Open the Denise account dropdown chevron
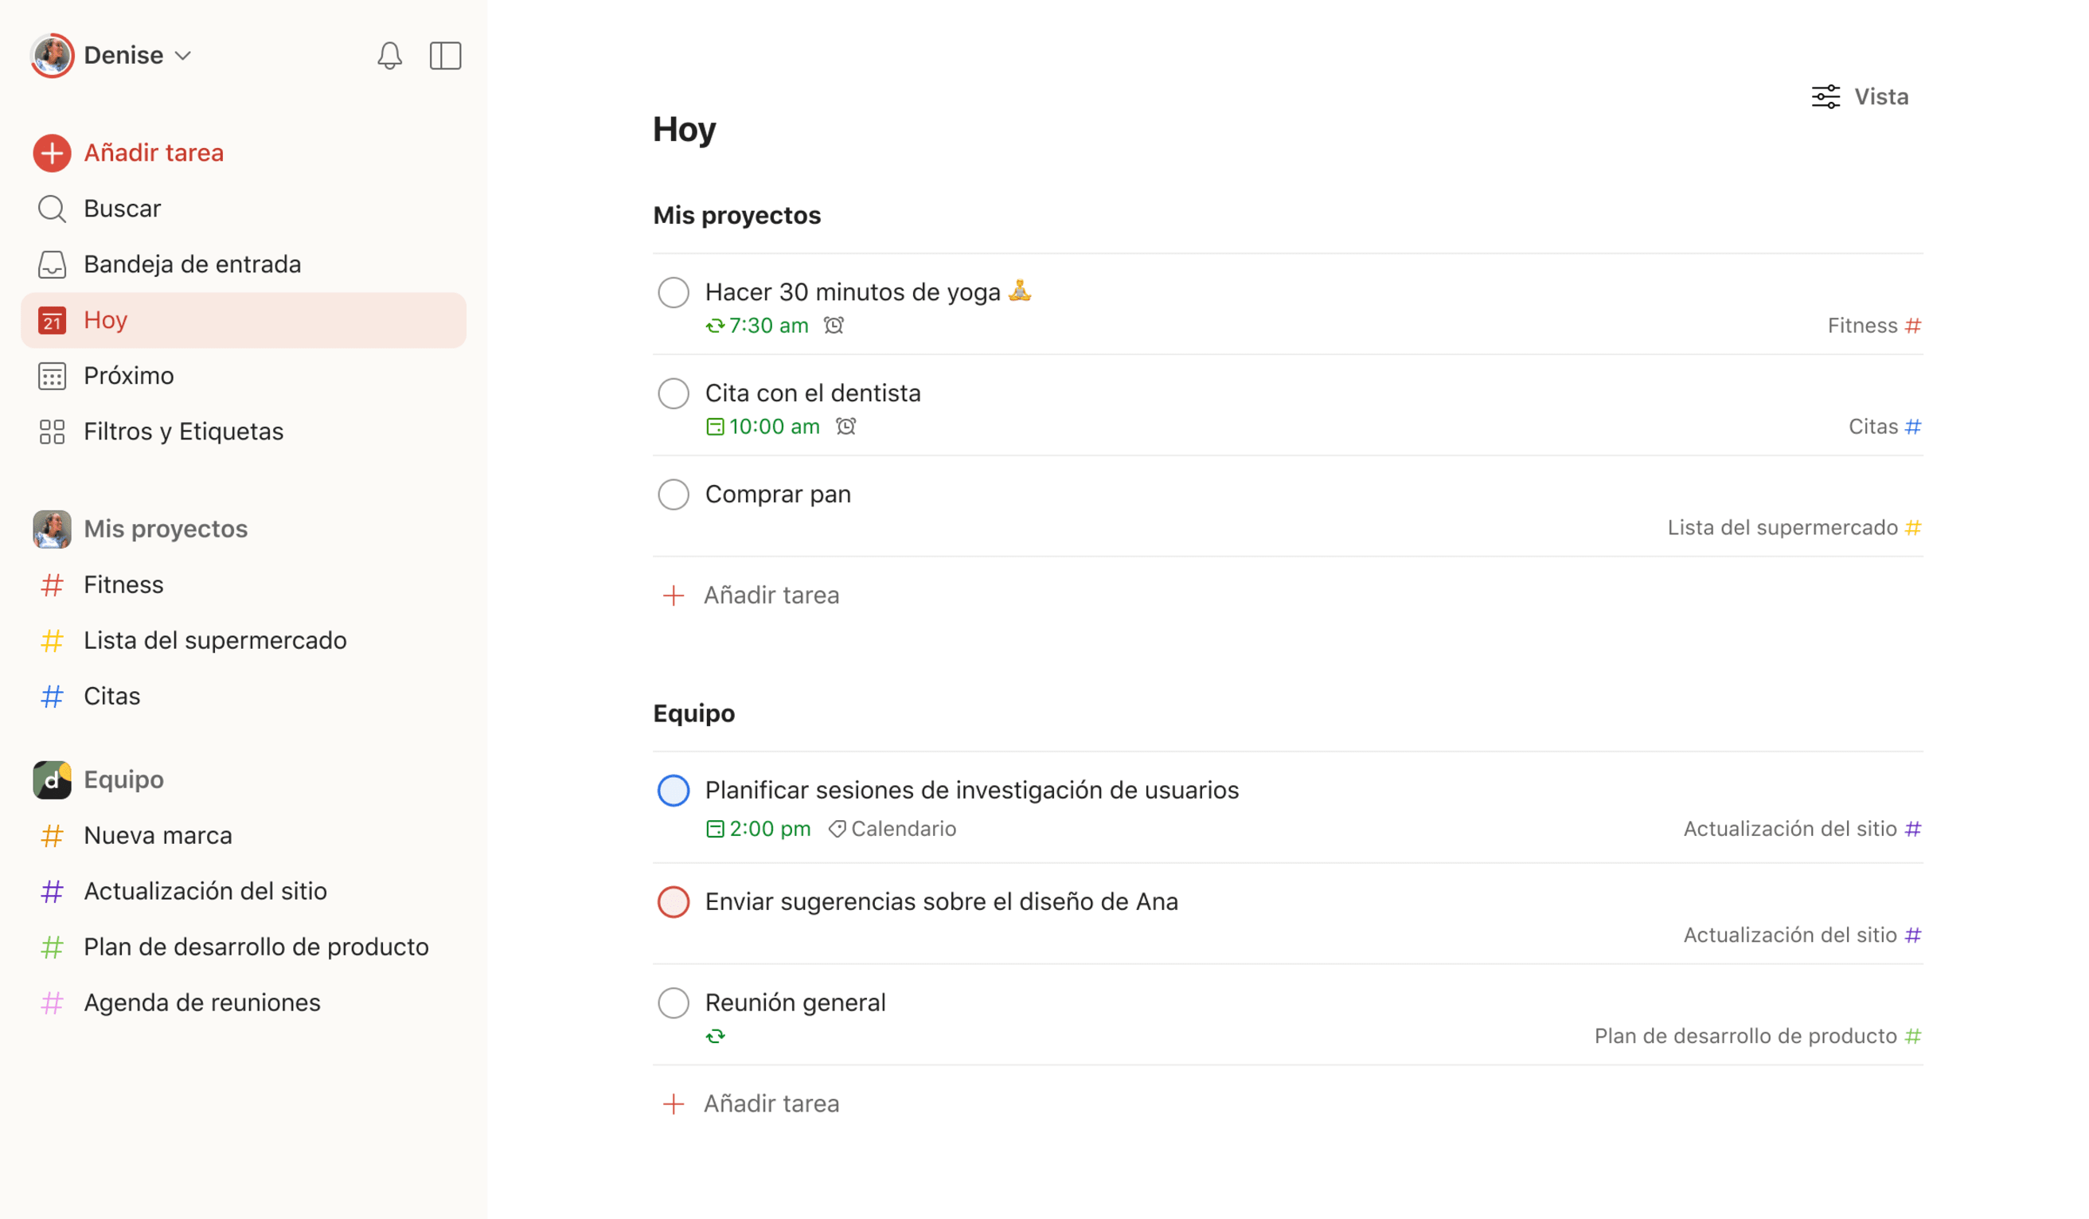2089x1219 pixels. coord(183,56)
